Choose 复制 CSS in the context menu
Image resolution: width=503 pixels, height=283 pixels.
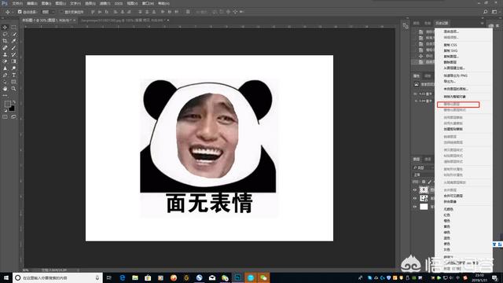[x=450, y=45]
